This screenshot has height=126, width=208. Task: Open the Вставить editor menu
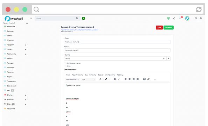(92, 75)
